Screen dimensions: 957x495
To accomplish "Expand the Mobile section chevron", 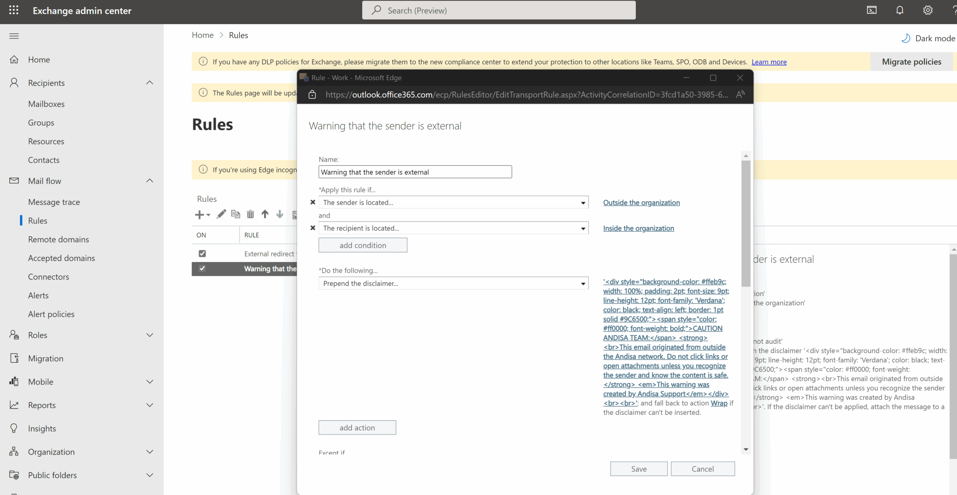I will (150, 382).
